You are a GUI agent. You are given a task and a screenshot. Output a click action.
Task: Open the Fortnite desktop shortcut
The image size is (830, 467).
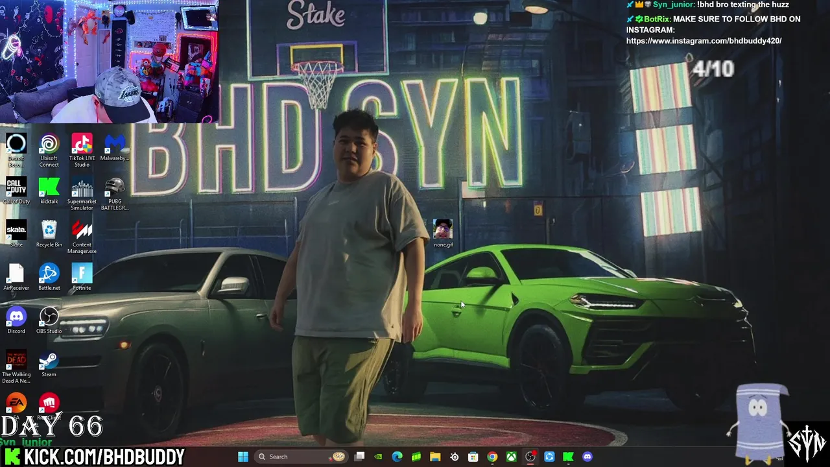pos(82,277)
